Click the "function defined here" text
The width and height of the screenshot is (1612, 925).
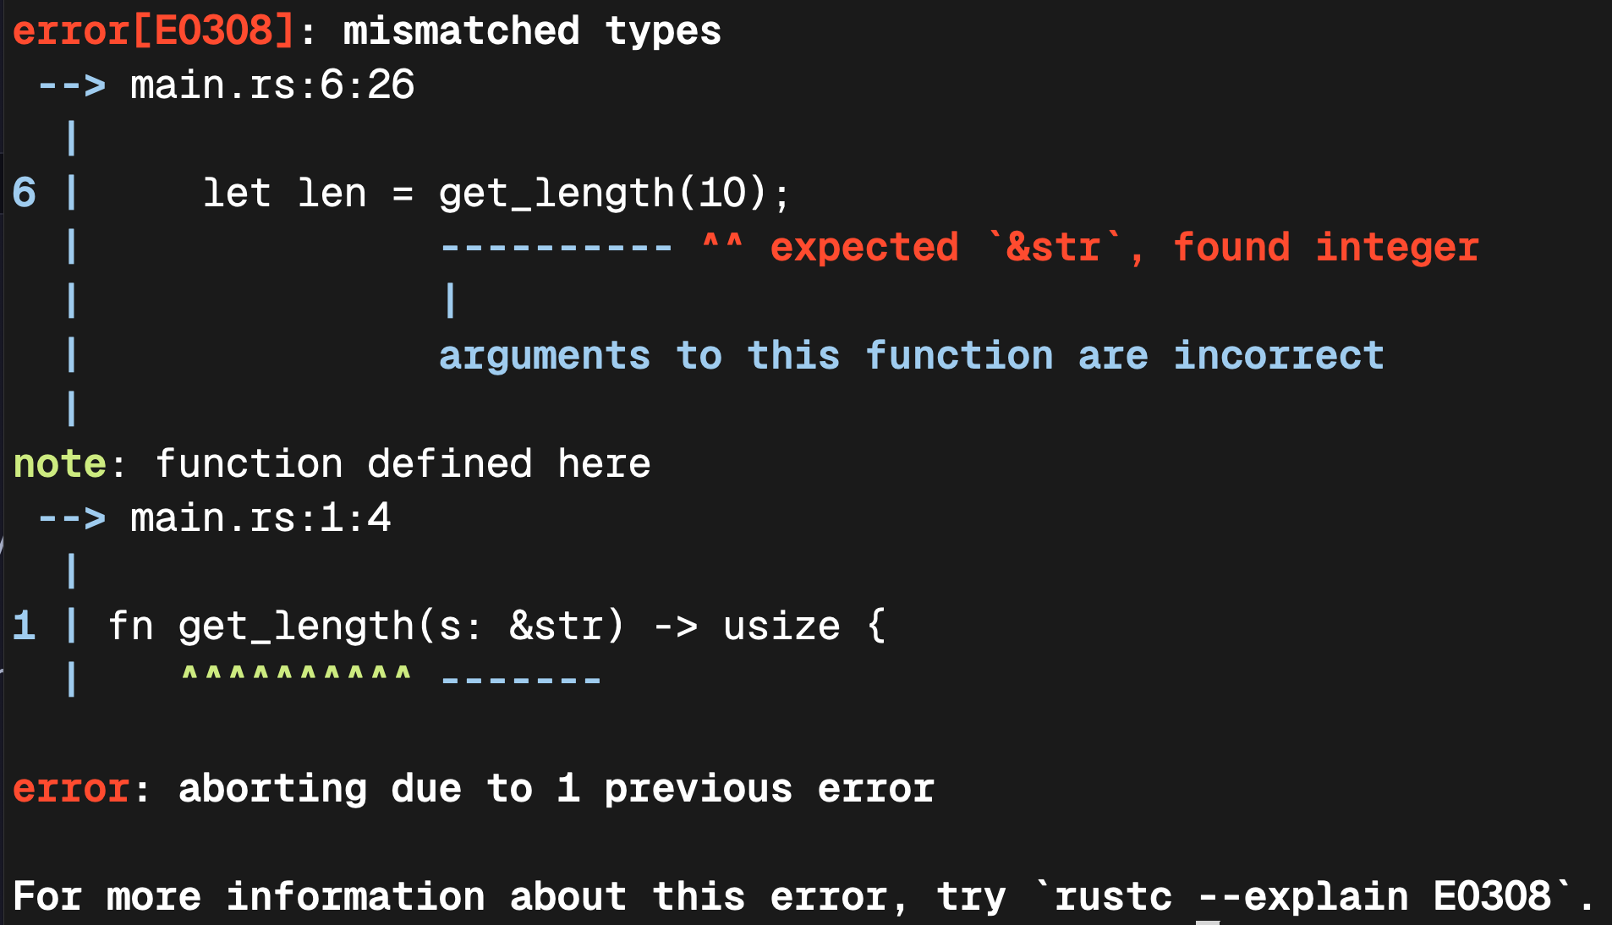click(x=403, y=463)
